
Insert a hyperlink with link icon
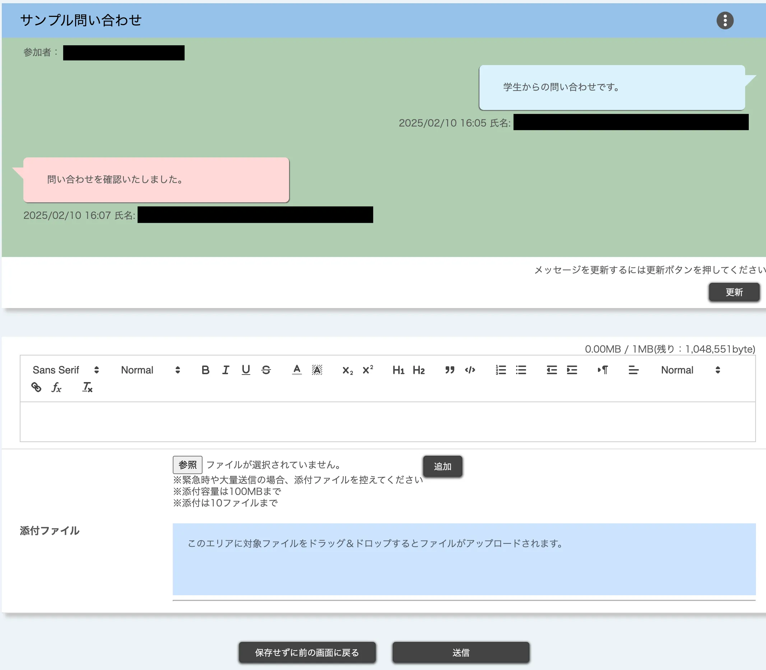click(x=36, y=387)
